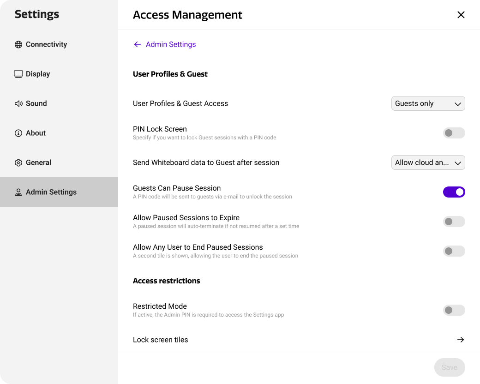Open Lock screen tiles via right arrow

[x=460, y=340]
